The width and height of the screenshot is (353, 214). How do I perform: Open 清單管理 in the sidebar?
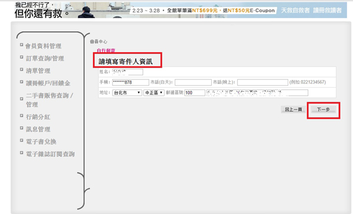(38, 71)
